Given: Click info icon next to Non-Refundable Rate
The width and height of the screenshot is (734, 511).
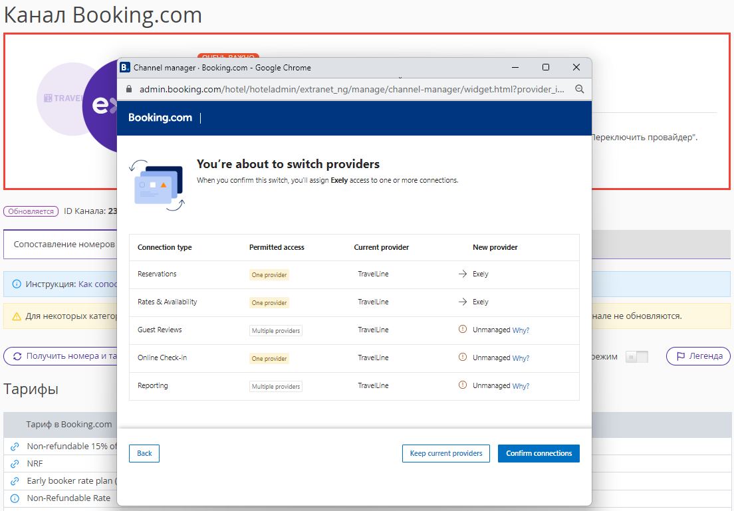Looking at the screenshot, I should [x=15, y=498].
